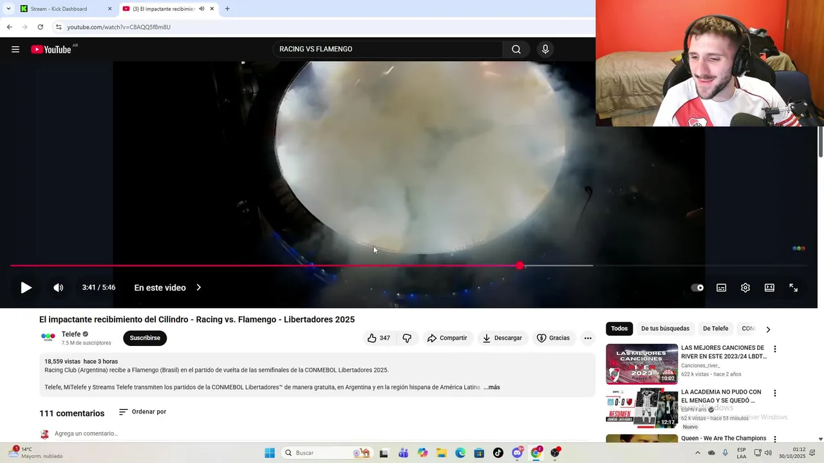Seek using the red progress bar handle
Image resolution: width=824 pixels, height=463 pixels.
point(520,266)
